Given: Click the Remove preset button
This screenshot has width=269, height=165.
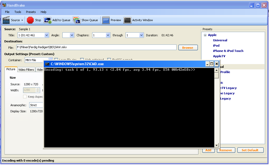Looking at the screenshot, I should 226,150.
